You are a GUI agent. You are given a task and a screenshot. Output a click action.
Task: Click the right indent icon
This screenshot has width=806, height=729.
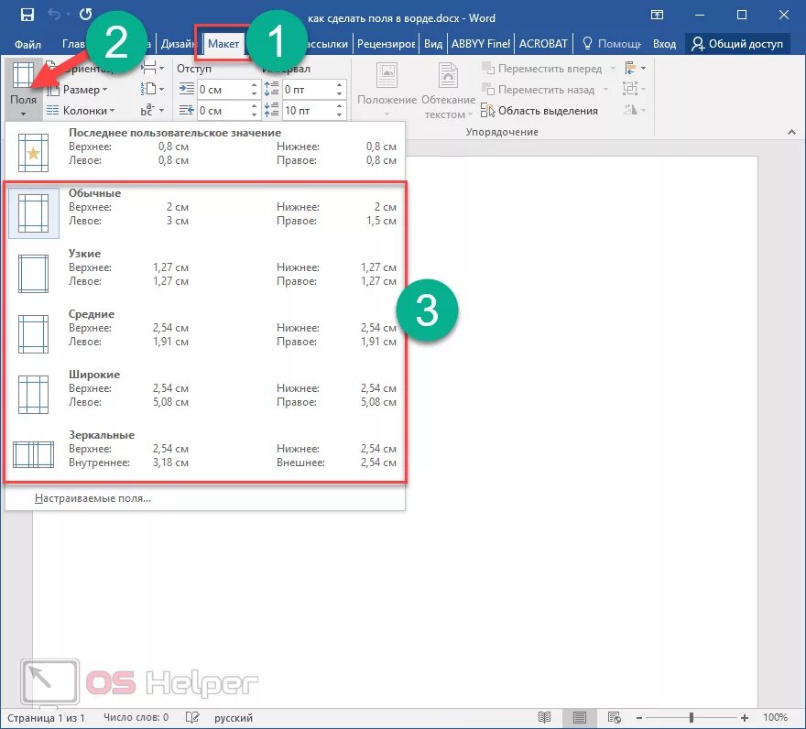(187, 110)
